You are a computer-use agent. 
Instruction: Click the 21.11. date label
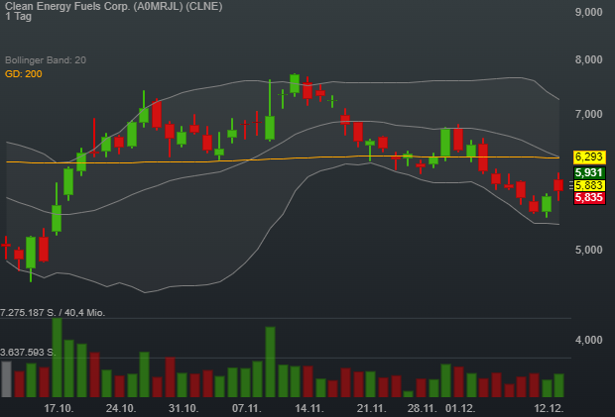[x=371, y=408]
